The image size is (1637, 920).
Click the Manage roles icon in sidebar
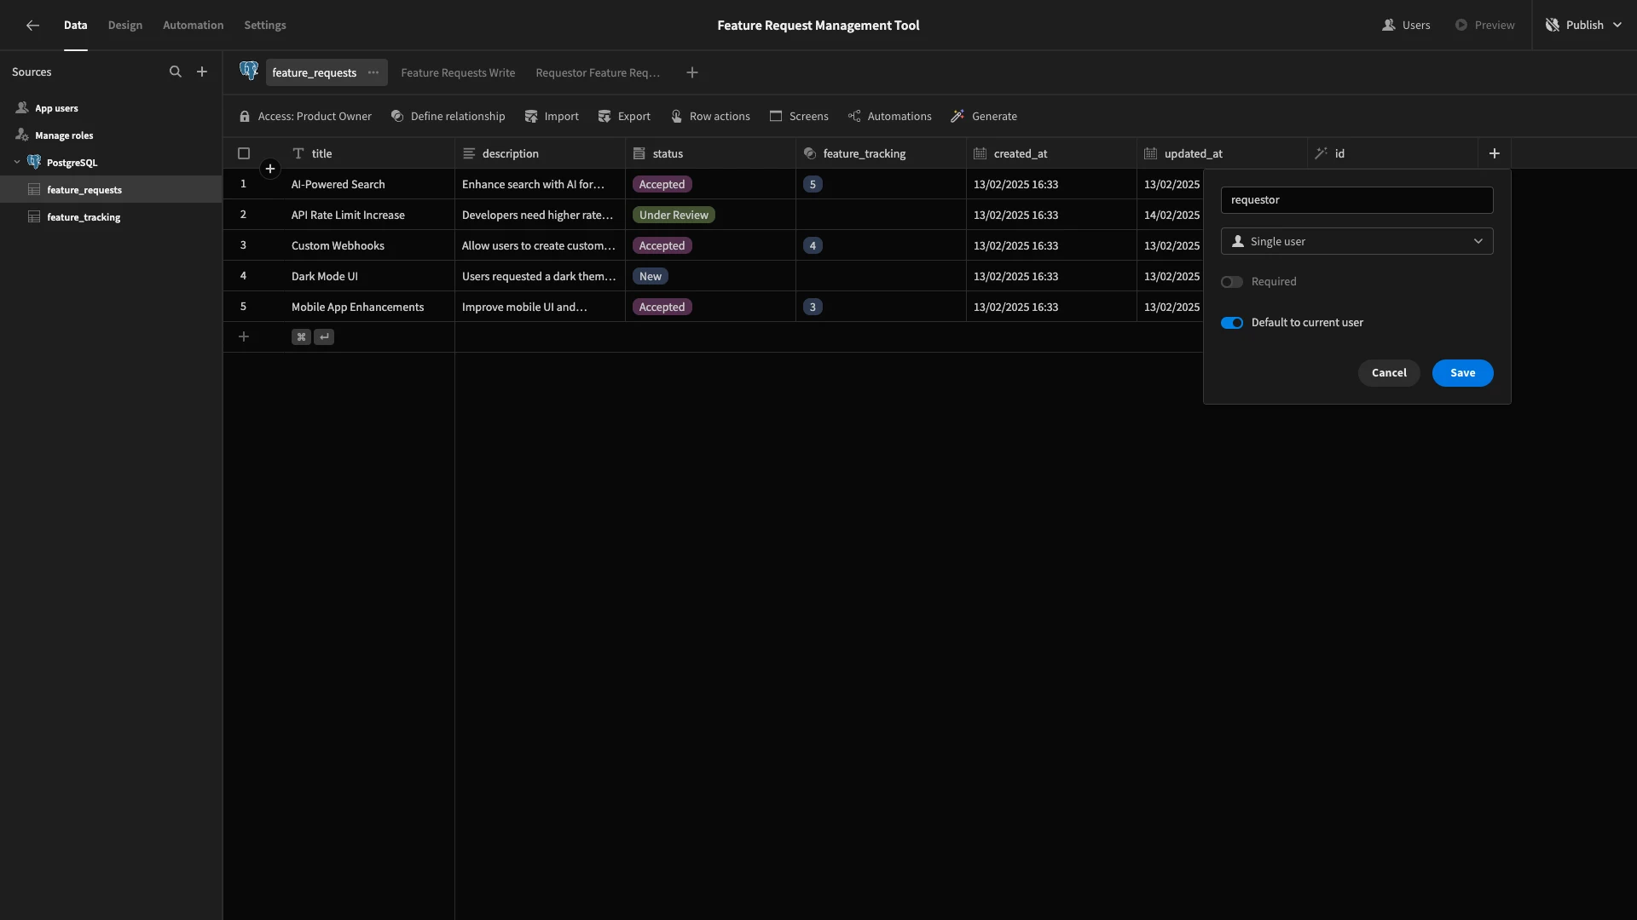pos(22,135)
